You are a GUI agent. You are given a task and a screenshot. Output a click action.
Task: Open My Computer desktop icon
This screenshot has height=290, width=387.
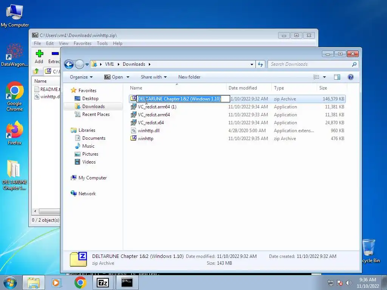pos(15,15)
